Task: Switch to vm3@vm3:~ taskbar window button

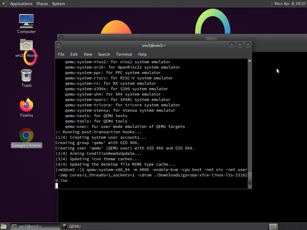Action: pyautogui.click(x=35, y=226)
